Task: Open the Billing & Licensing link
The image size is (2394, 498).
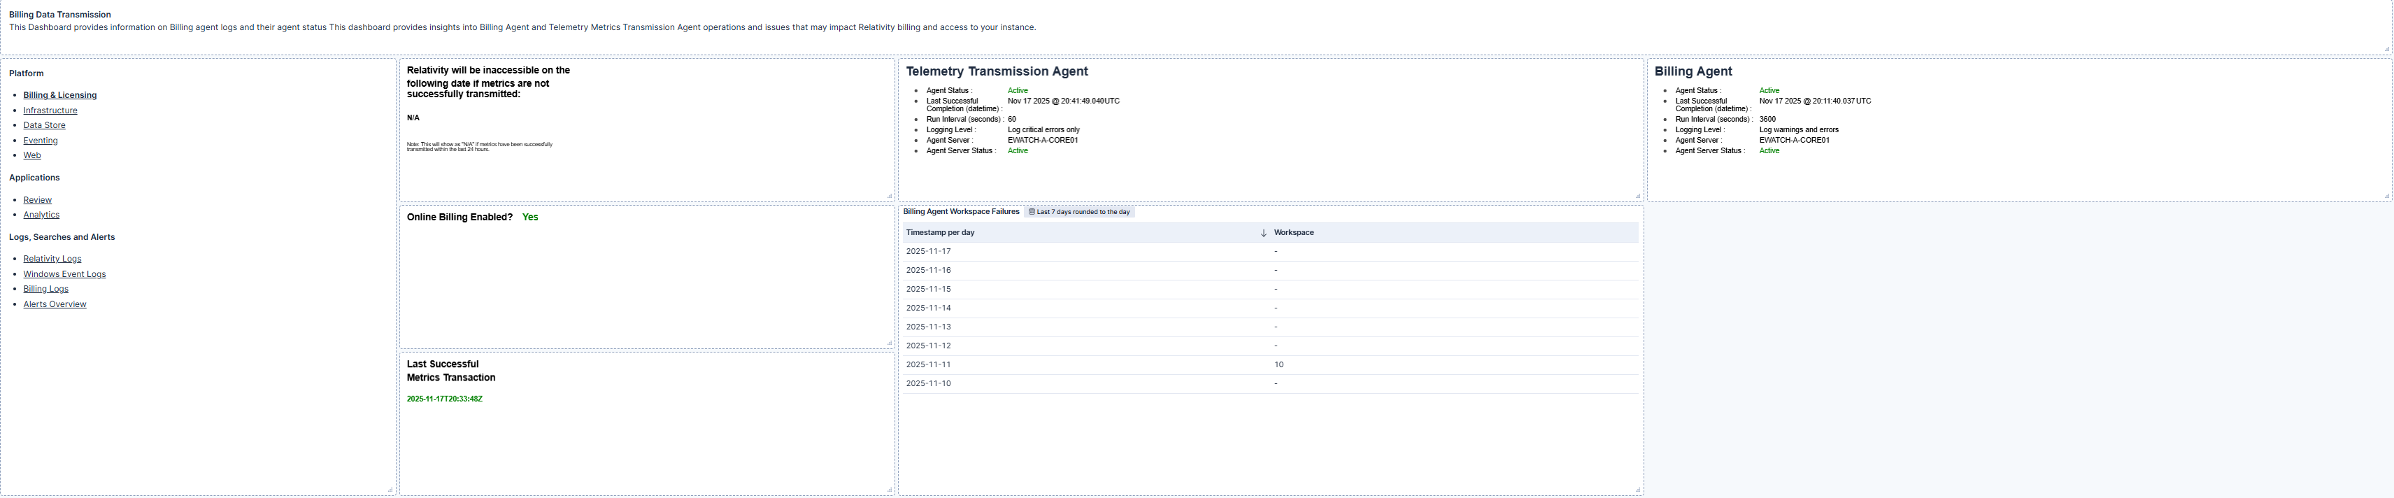Action: [59, 94]
